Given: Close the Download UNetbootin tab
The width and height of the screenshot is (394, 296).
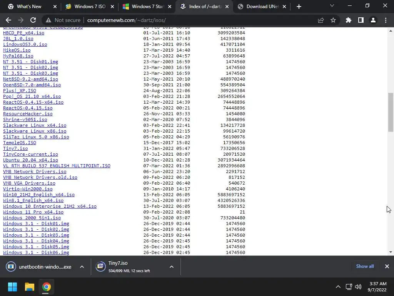Looking at the screenshot, I should tap(284, 7).
